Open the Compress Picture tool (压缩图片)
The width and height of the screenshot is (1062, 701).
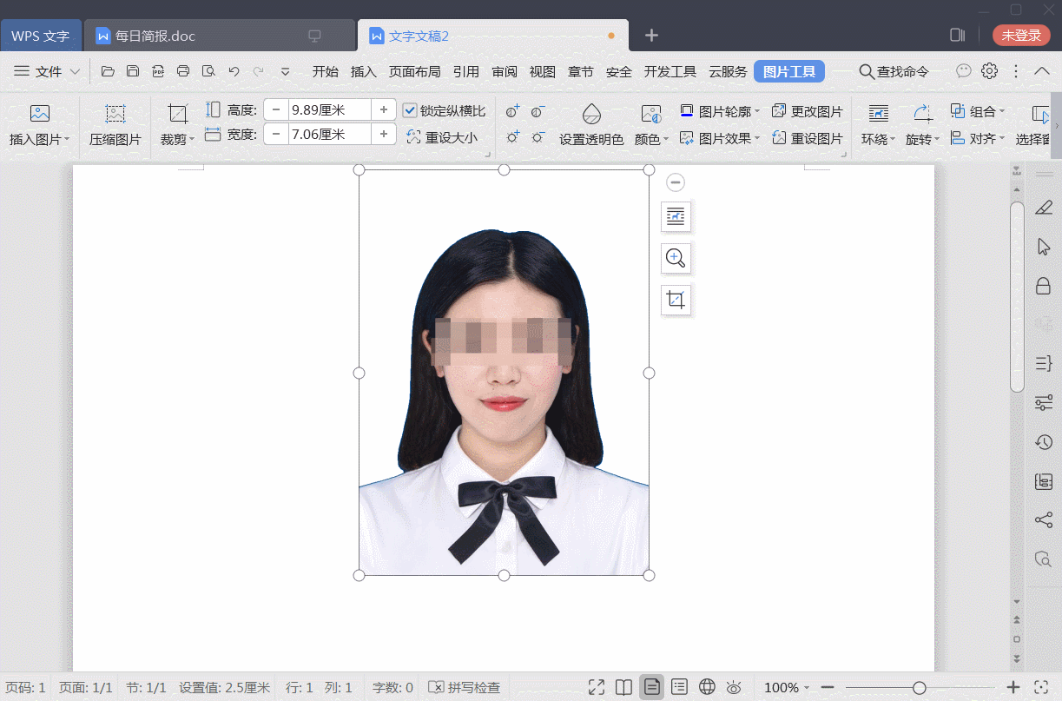coord(115,123)
